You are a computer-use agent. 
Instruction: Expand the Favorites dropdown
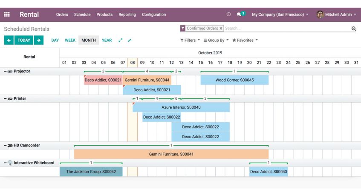[x=245, y=40]
